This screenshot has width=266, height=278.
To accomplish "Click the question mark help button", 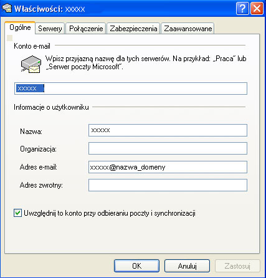I will click(242, 9).
